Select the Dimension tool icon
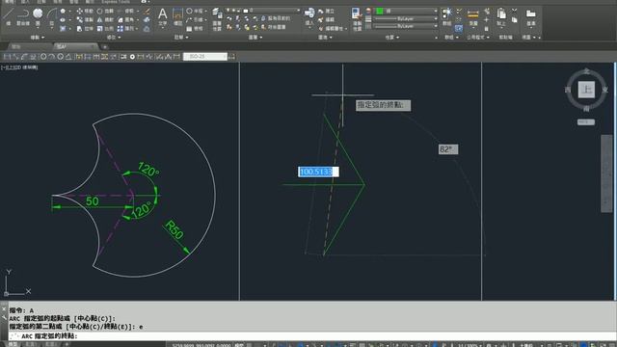 coord(177,16)
